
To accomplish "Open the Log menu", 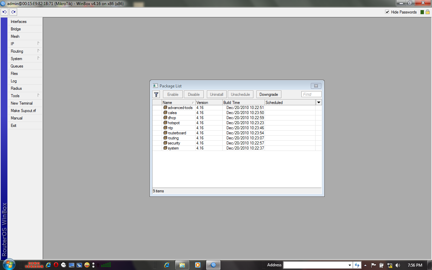I will [25, 81].
